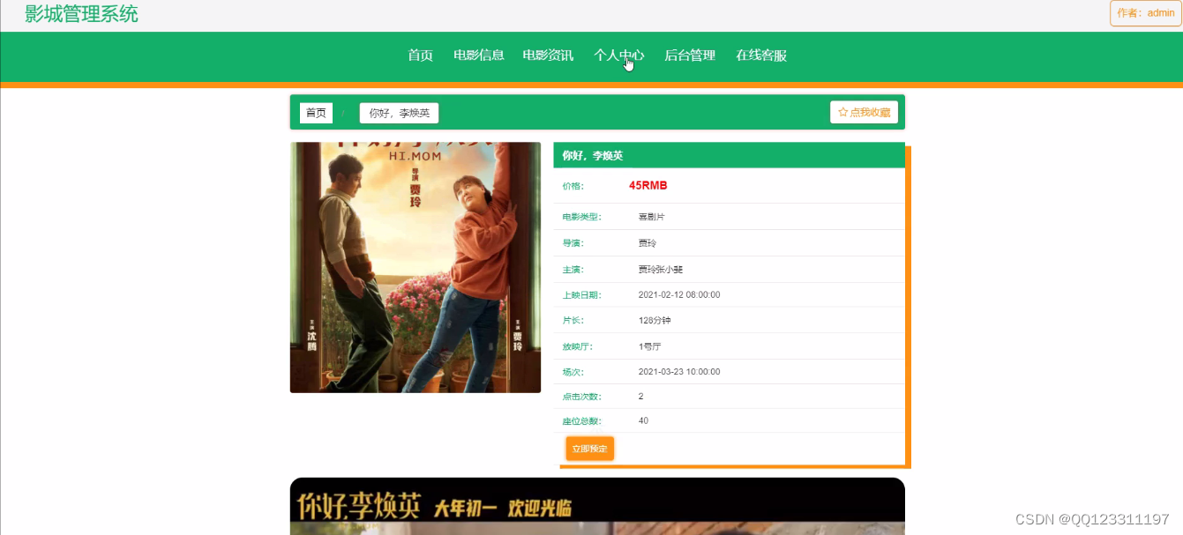Viewport: 1183px width, 535px height.
Task: Click the 导演 label
Action: pyautogui.click(x=573, y=243)
